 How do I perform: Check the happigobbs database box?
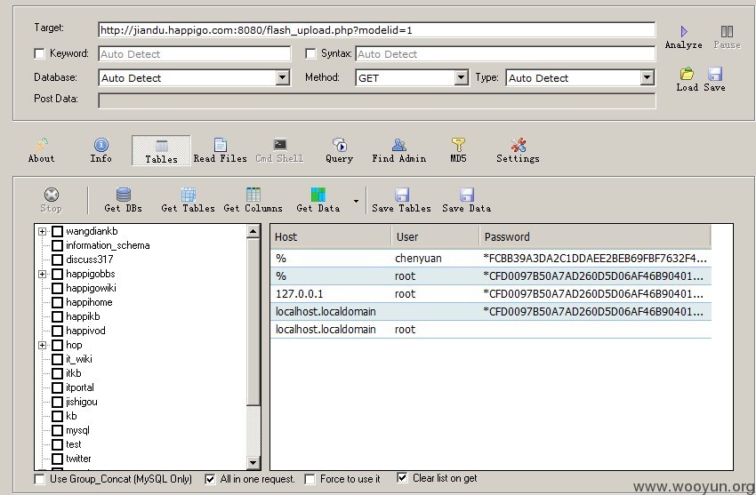(x=58, y=274)
